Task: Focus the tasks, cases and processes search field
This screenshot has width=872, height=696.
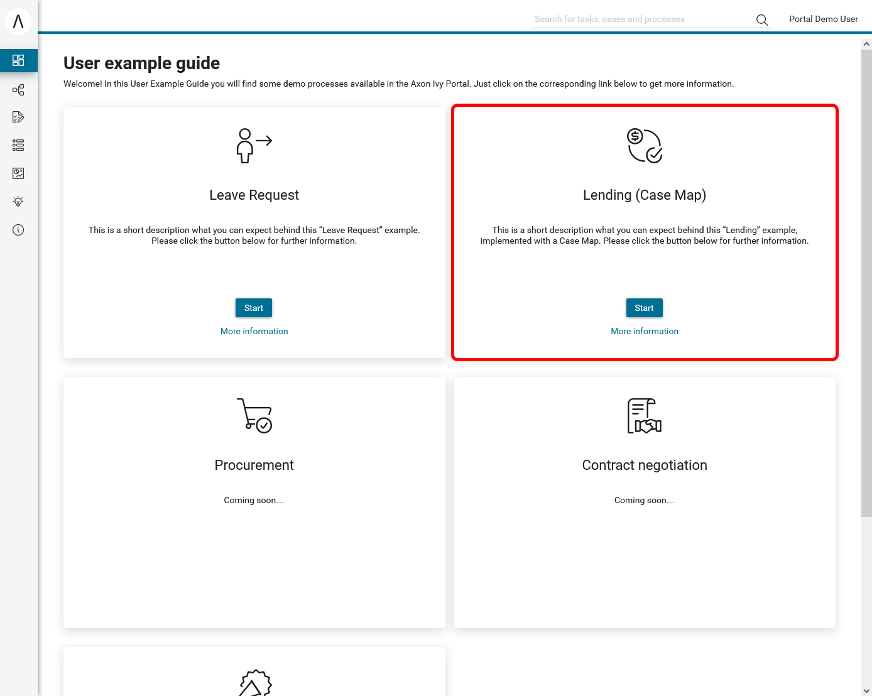Action: coord(641,19)
